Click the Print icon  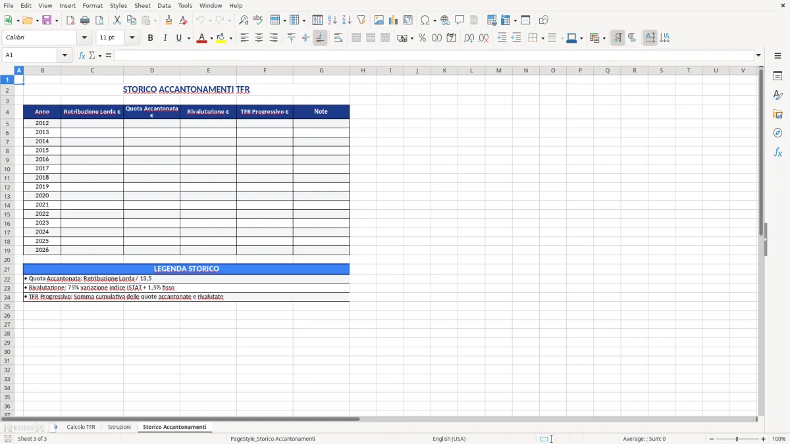coord(85,20)
